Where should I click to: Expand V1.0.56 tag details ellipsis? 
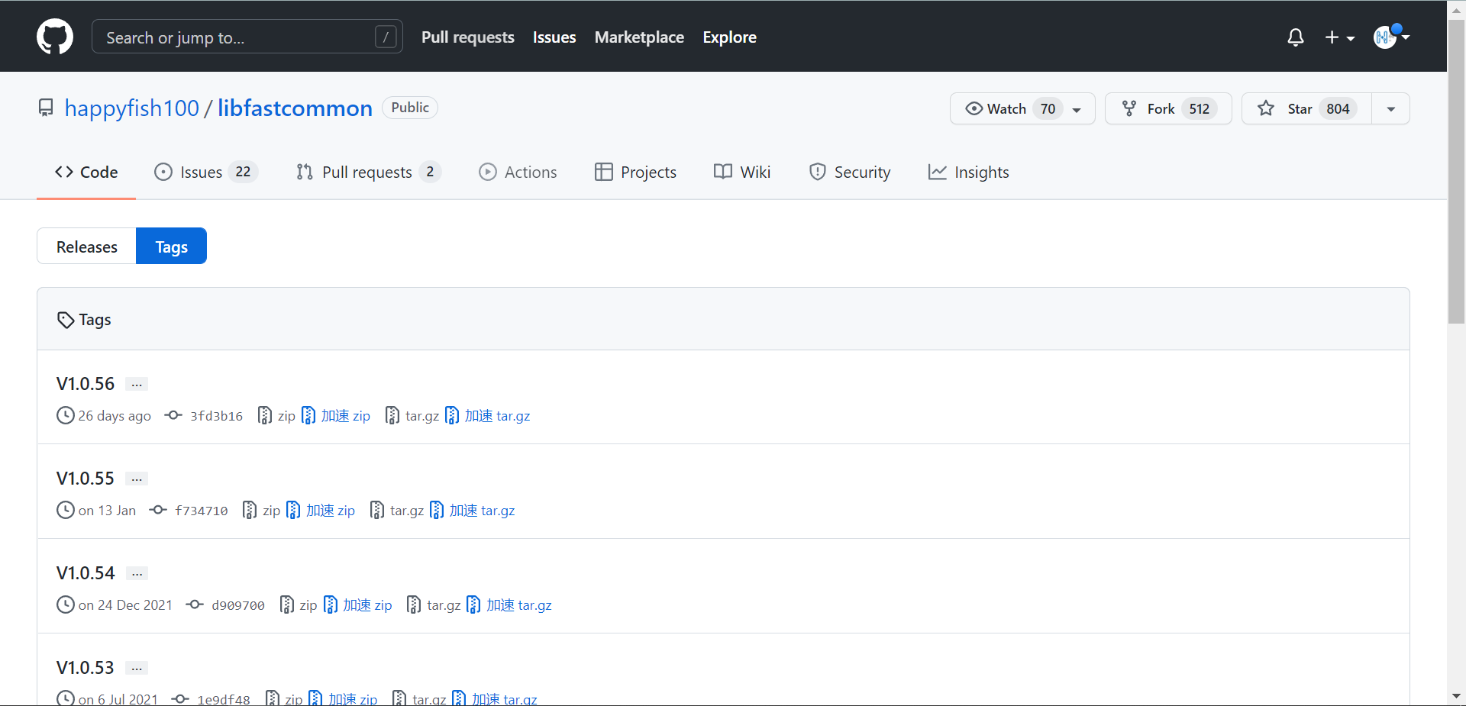[x=137, y=384]
